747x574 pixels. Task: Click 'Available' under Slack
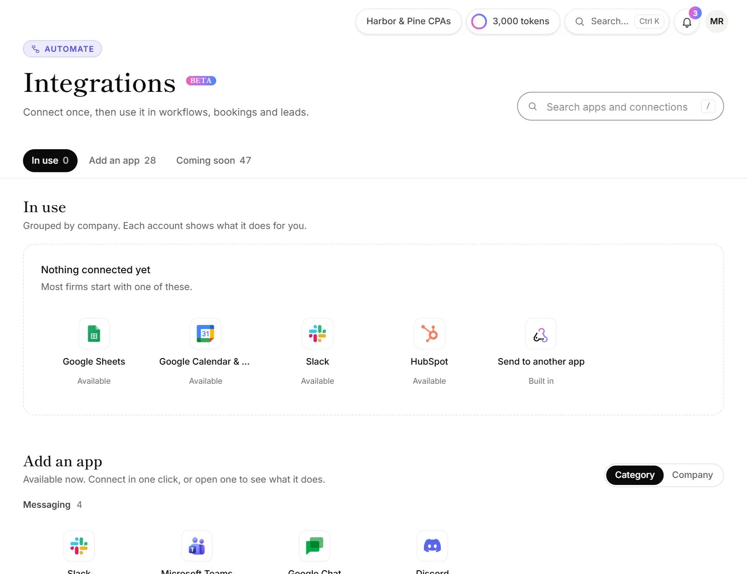pyautogui.click(x=317, y=381)
